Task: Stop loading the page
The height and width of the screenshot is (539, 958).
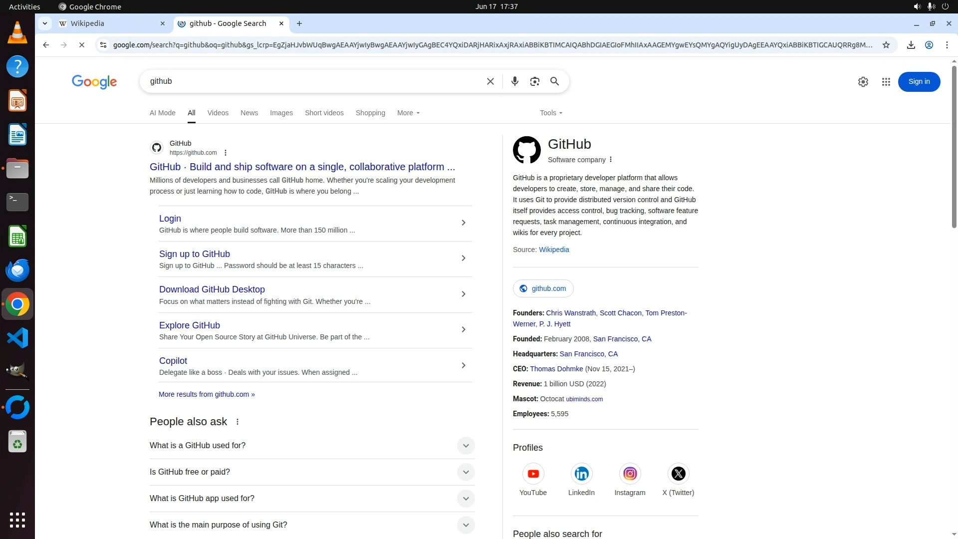Action: click(82, 45)
